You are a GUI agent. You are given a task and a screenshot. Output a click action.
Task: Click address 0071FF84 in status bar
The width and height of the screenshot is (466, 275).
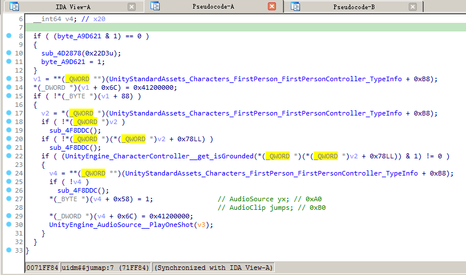tap(42, 268)
